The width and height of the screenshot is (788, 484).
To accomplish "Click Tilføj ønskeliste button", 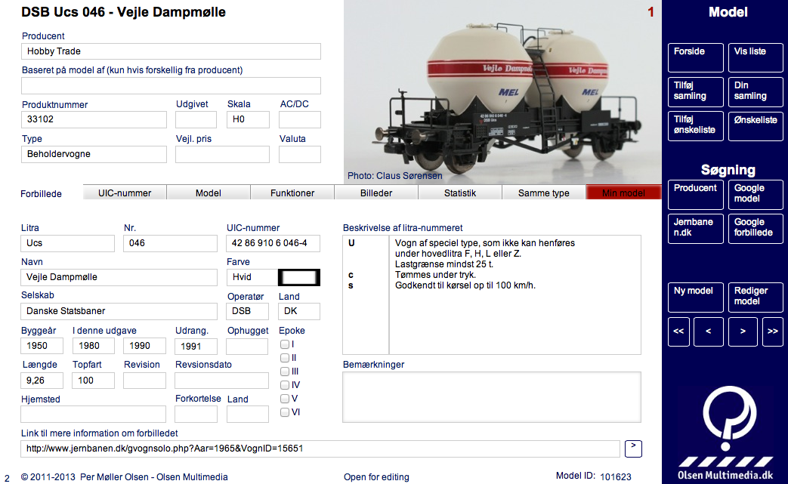I will coord(696,125).
